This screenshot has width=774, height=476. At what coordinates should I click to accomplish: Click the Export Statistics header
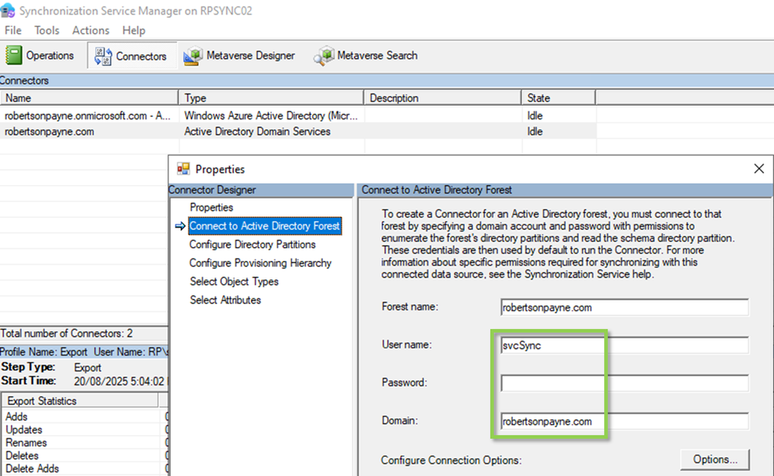80,400
